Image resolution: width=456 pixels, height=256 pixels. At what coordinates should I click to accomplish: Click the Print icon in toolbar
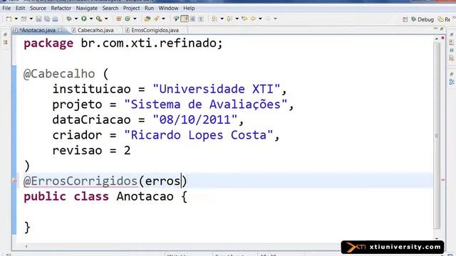[55, 19]
